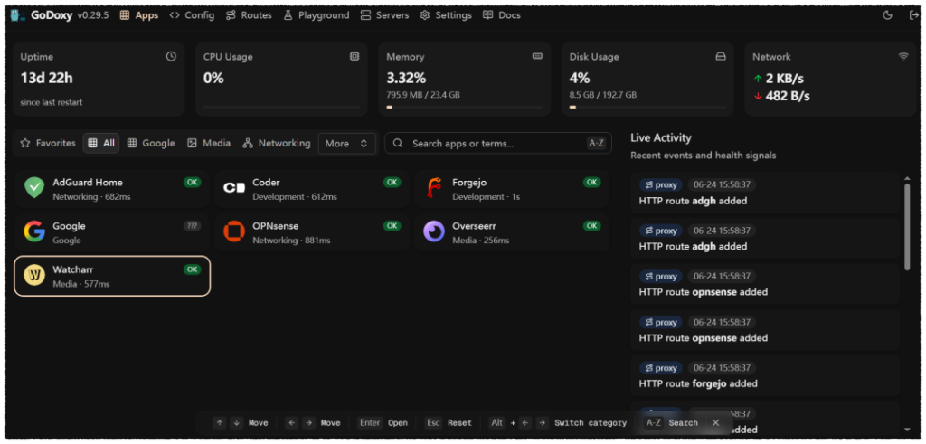Click the Alt key hint
The width and height of the screenshot is (926, 444).
[497, 422]
